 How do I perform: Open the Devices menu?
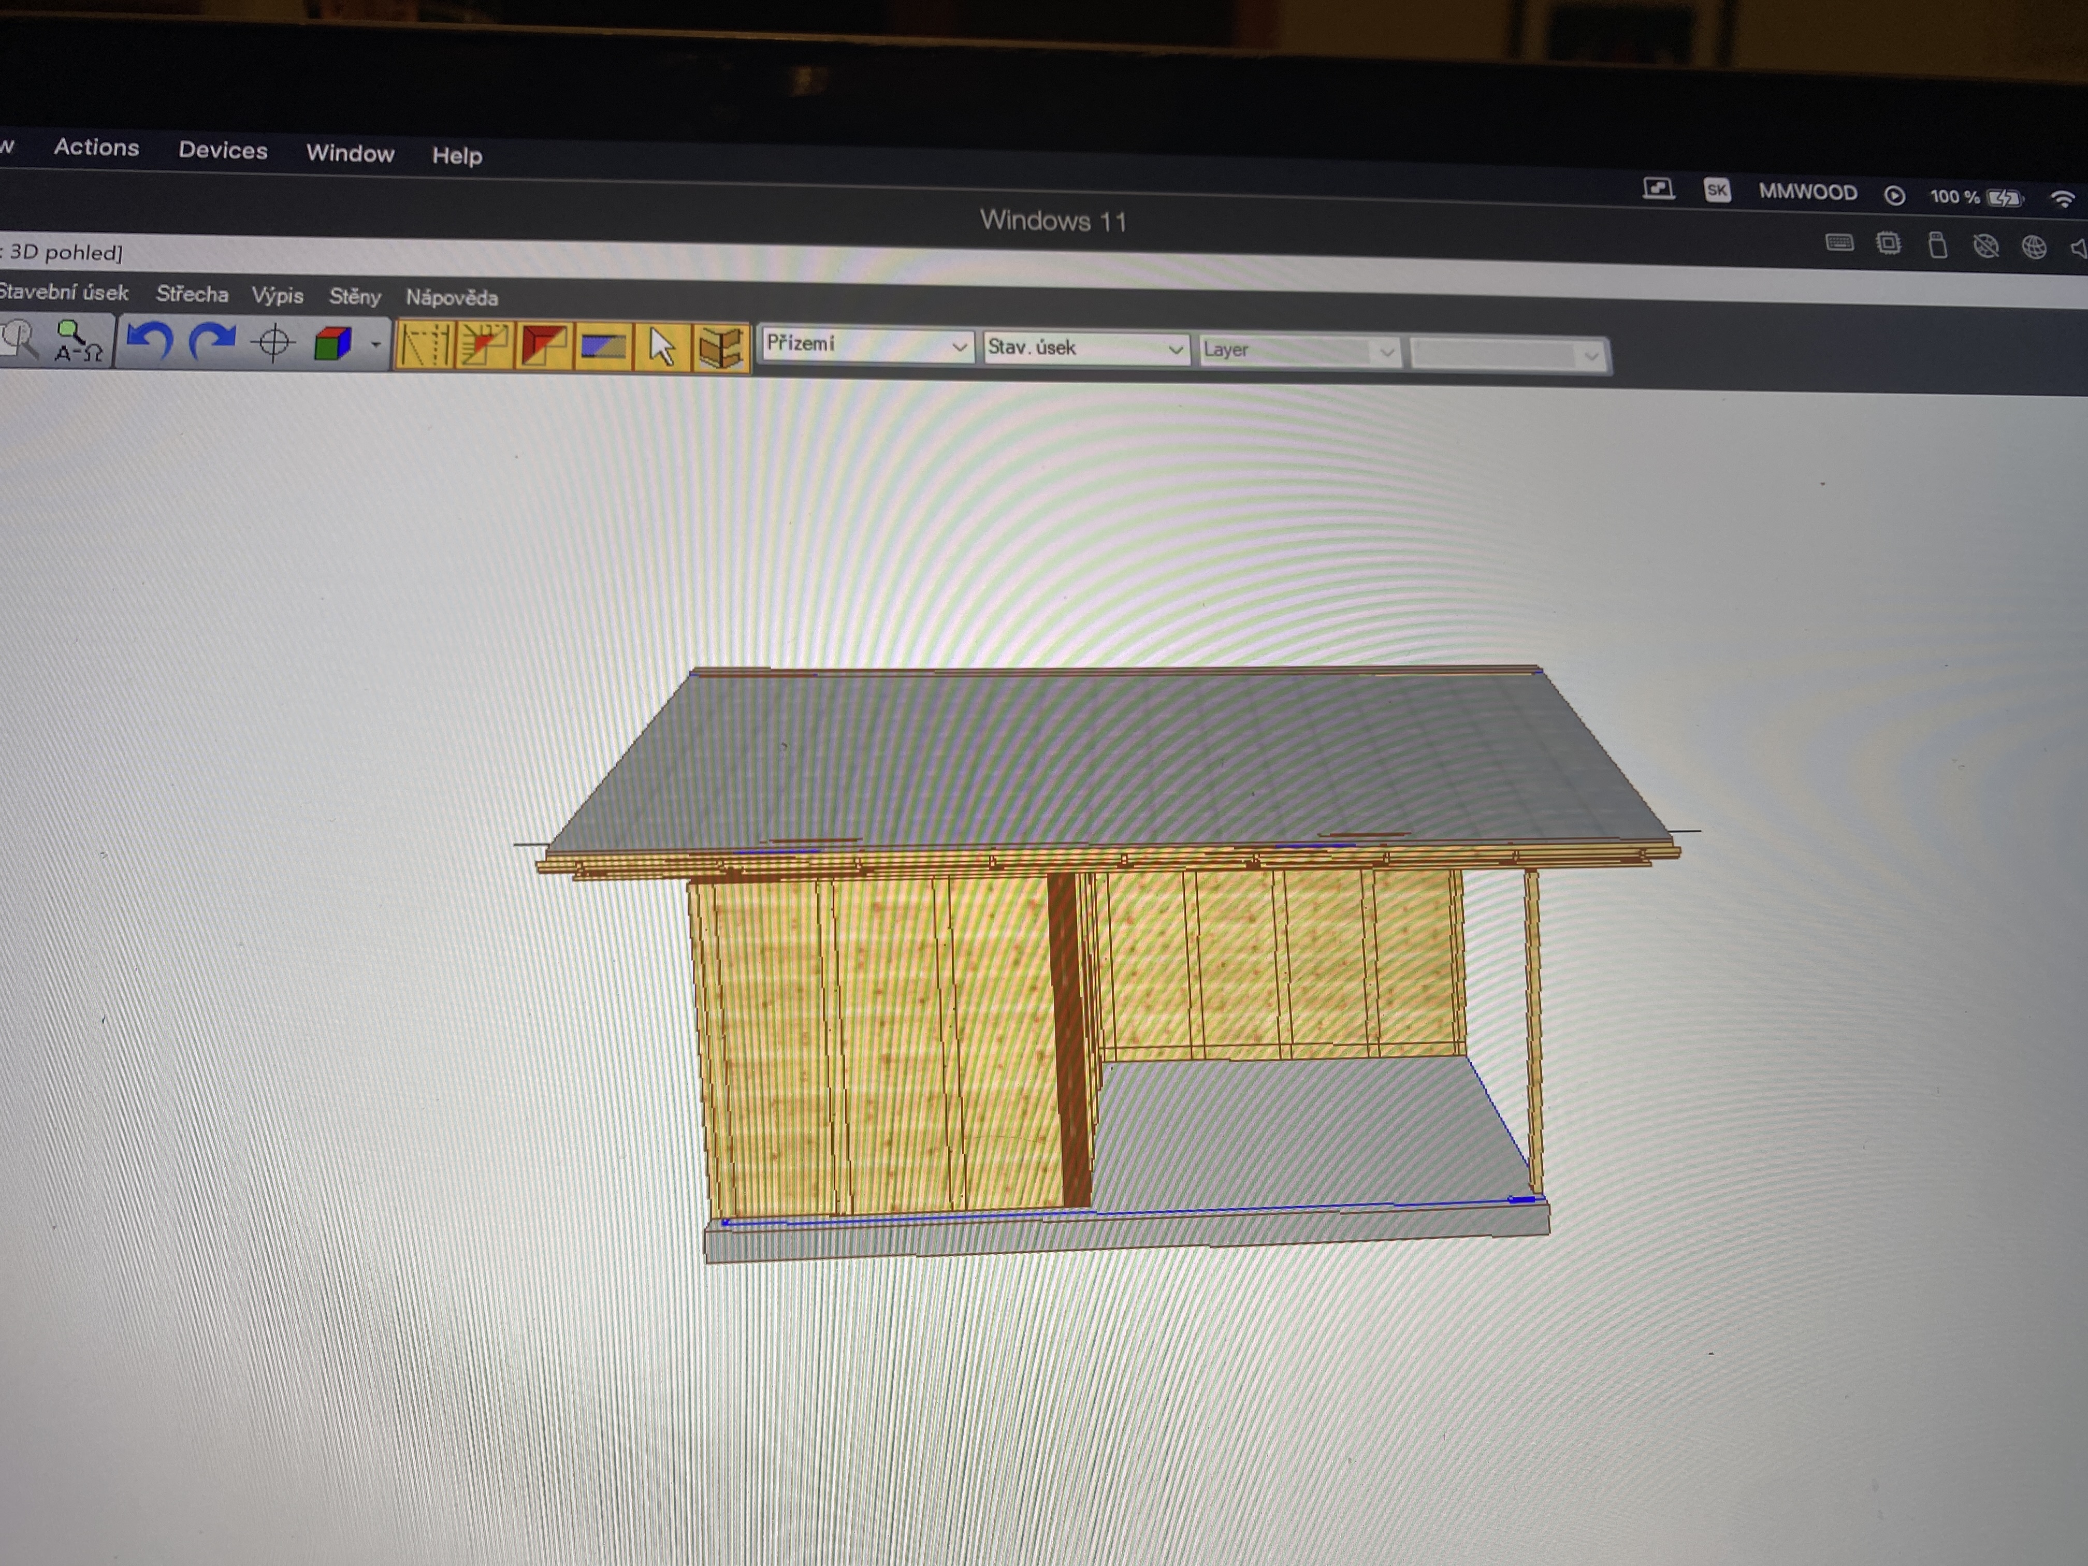[x=223, y=150]
